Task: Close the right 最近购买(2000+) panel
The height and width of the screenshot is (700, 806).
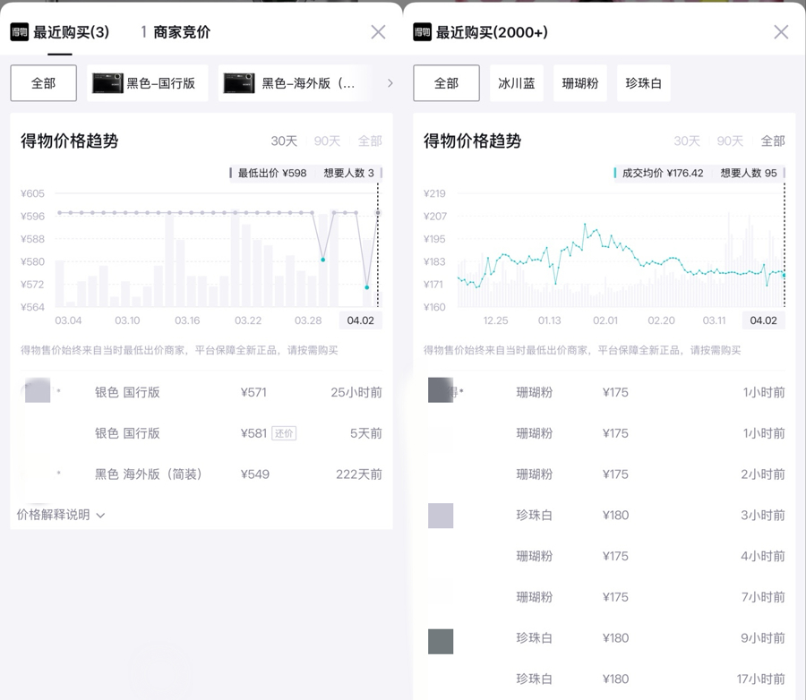Action: click(x=781, y=32)
